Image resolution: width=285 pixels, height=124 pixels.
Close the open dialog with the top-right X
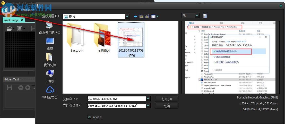[281, 6]
